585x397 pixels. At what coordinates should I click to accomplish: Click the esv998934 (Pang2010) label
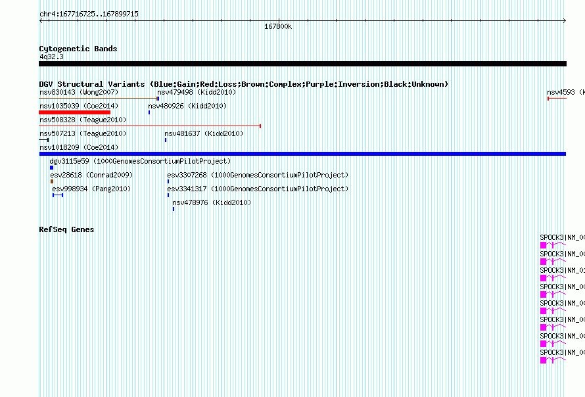pyautogui.click(x=91, y=189)
